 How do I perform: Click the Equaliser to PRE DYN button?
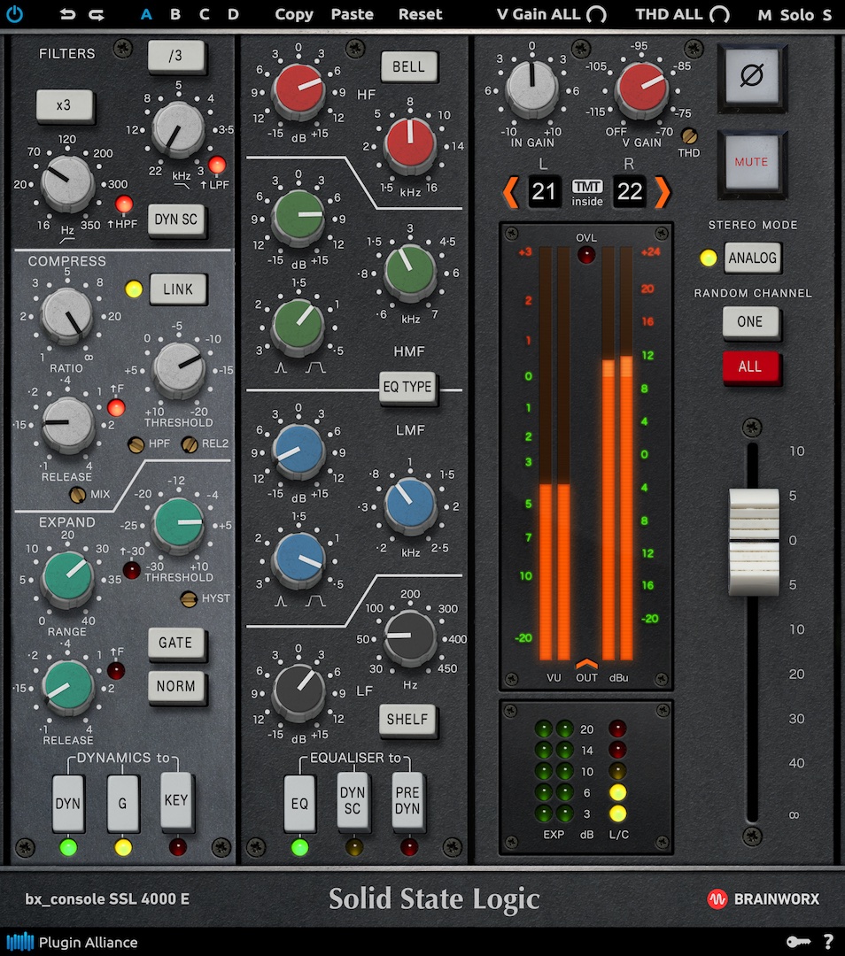click(407, 800)
